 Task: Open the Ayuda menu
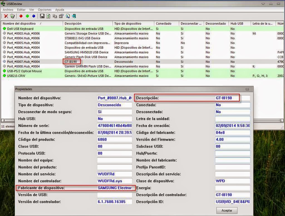pyautogui.click(x=60, y=10)
